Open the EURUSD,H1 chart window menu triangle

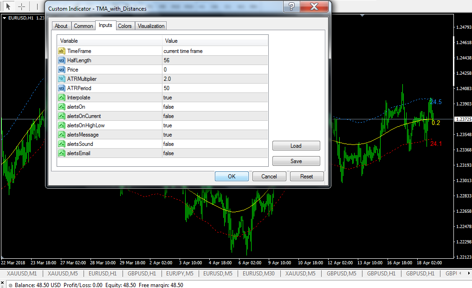(5, 18)
